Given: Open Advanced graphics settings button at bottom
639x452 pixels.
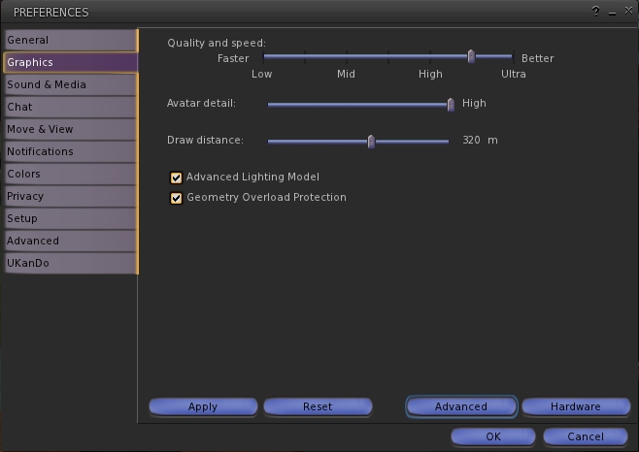Looking at the screenshot, I should click(461, 406).
